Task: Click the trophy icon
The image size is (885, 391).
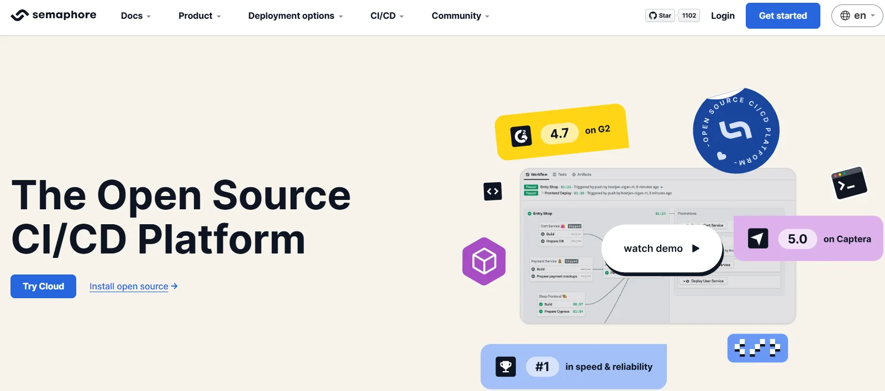Action: pos(505,367)
